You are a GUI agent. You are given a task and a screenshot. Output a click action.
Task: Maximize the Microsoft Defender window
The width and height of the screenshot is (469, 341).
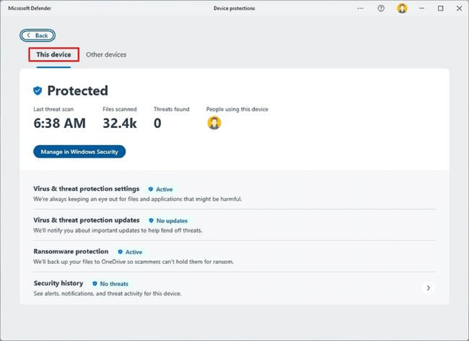coord(441,8)
